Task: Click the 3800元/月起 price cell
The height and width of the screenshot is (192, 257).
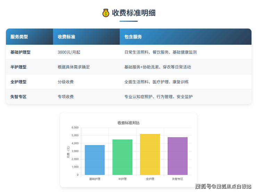Action: point(69,52)
